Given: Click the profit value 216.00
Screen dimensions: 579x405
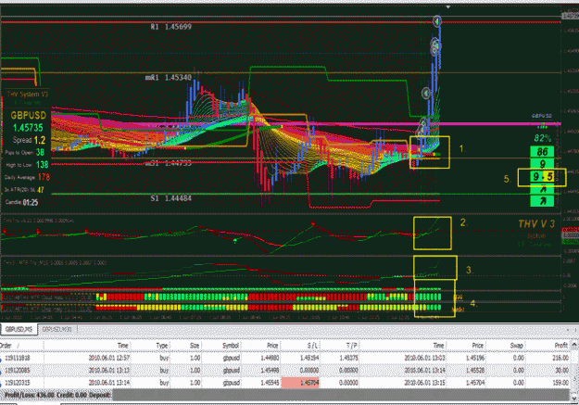Looking at the screenshot, I should click(x=560, y=358).
